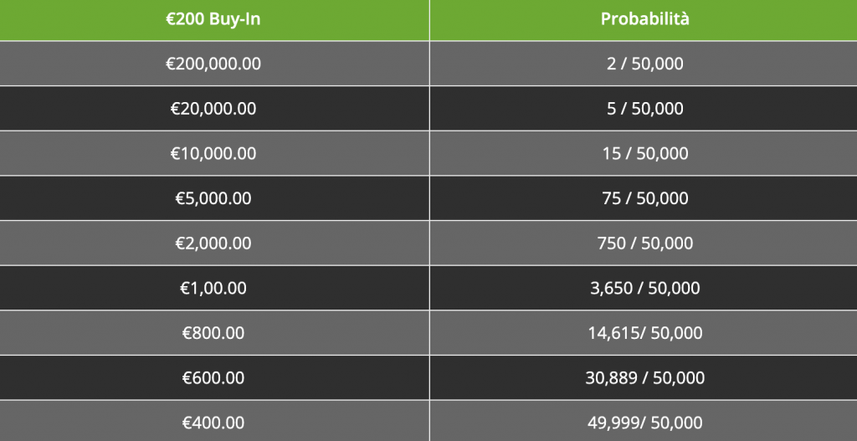The height and width of the screenshot is (441, 857).
Task: Select the €400.00 prize cell
Action: coord(213,423)
